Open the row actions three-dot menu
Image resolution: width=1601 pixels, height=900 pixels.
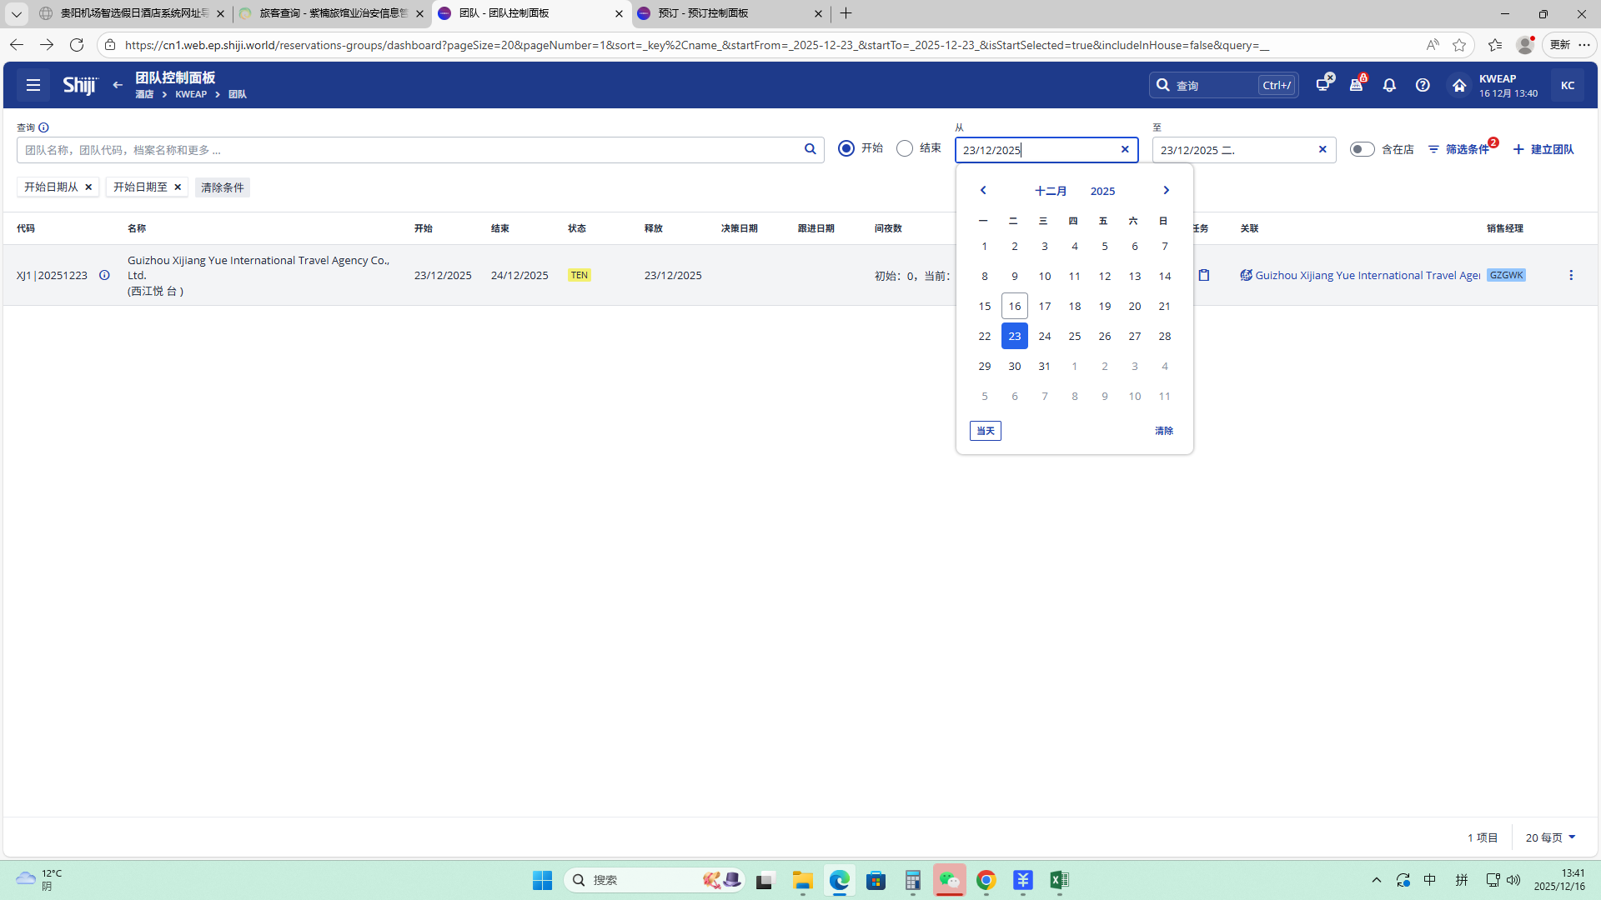(x=1571, y=275)
